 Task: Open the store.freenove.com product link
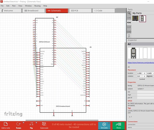(141, 63)
